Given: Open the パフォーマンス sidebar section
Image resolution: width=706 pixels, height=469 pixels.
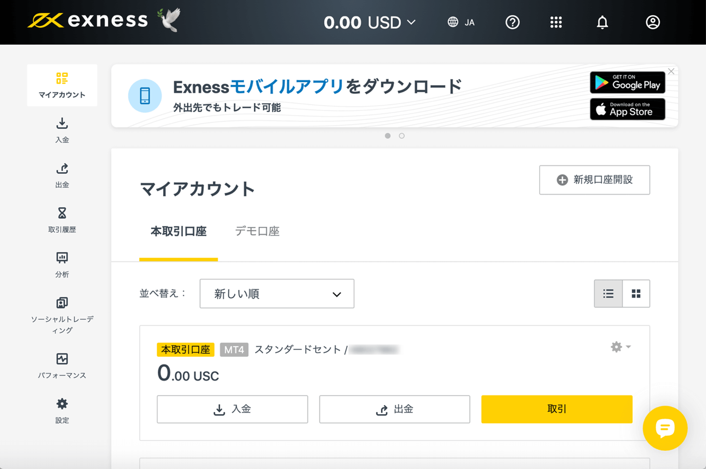Looking at the screenshot, I should point(62,364).
